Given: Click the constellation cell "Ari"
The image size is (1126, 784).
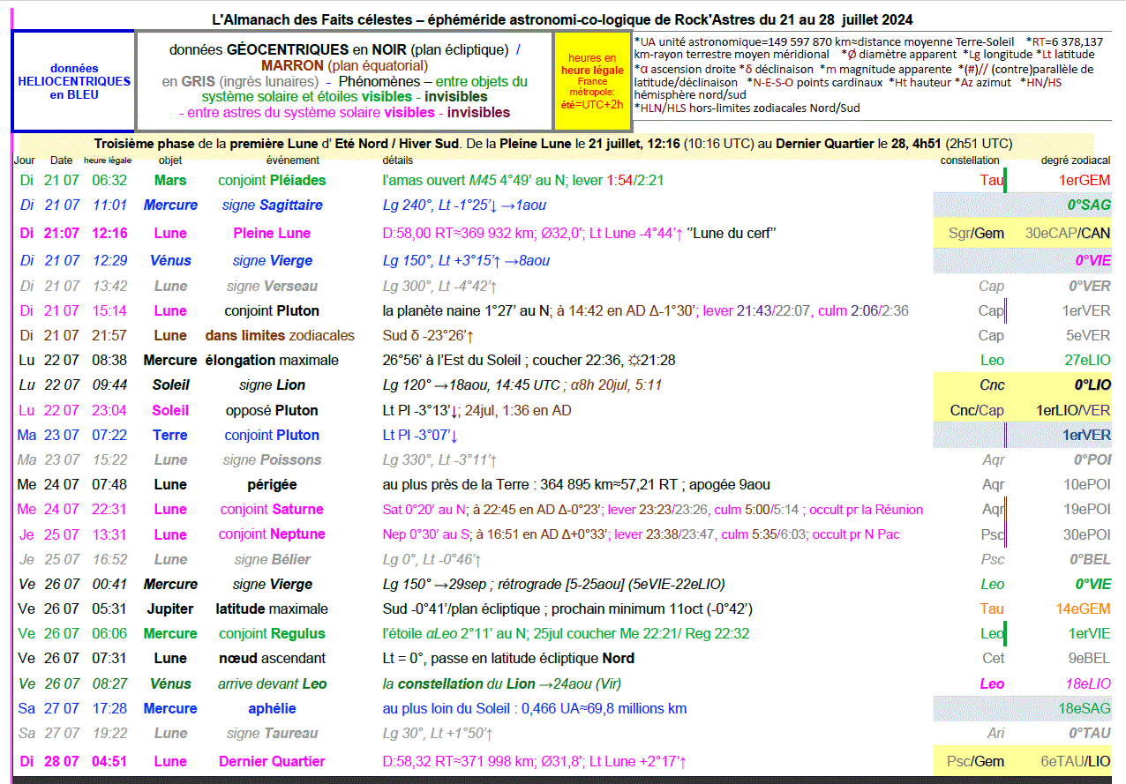Looking at the screenshot, I should tap(995, 733).
